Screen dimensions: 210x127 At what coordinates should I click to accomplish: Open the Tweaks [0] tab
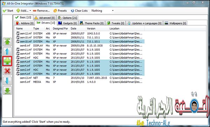(x=115, y=23)
